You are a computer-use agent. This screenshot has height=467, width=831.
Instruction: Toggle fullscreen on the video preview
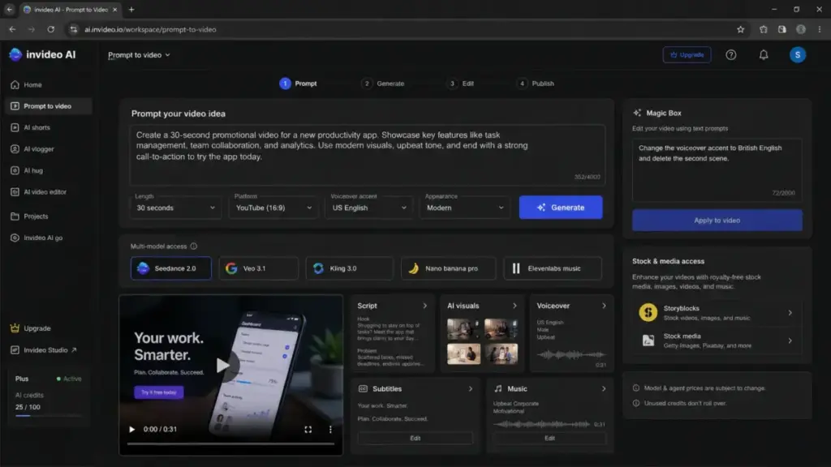pos(308,430)
